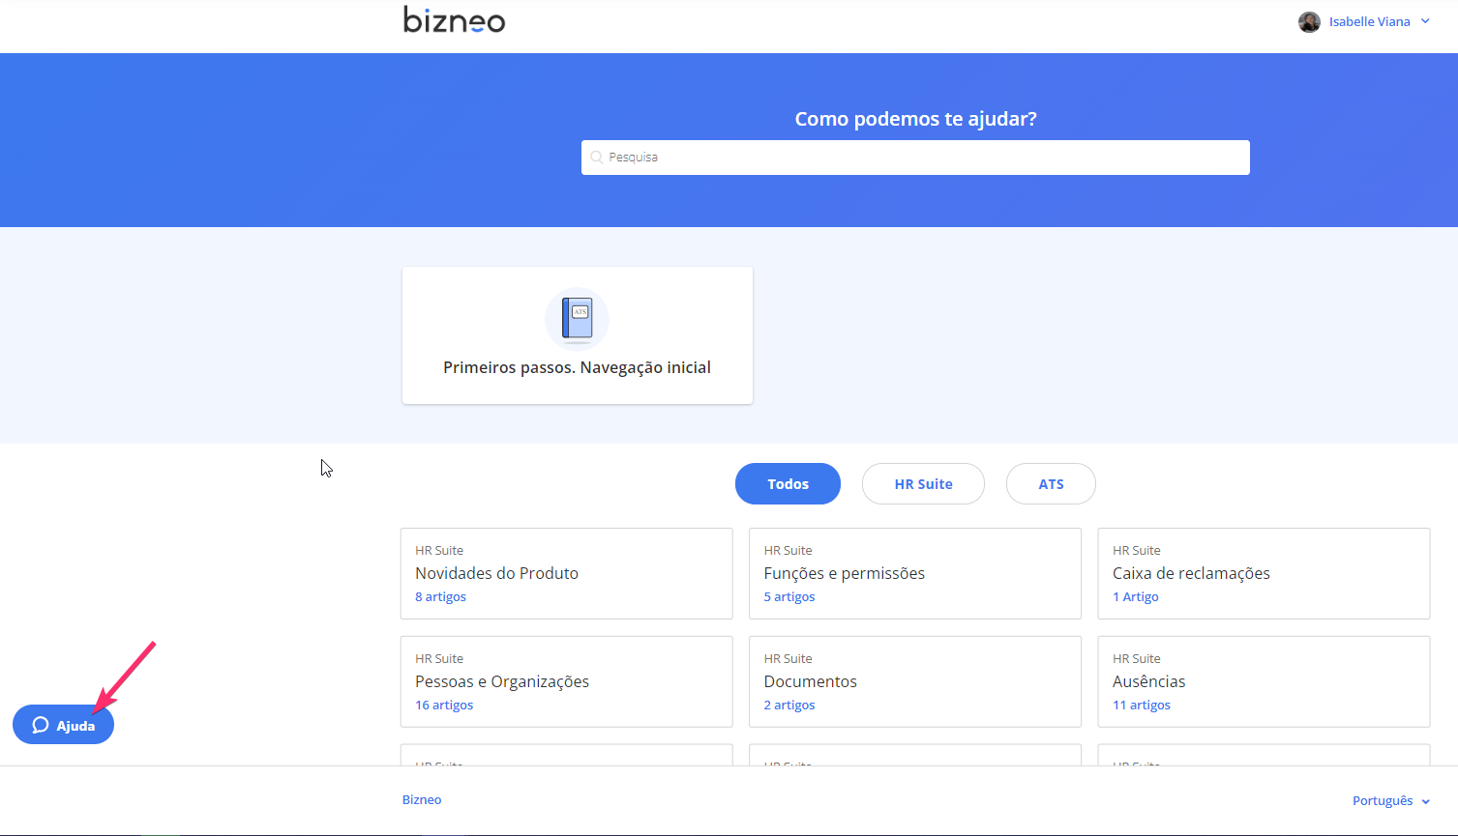The width and height of the screenshot is (1458, 836).
Task: Click the 16 artigos link
Action: (444, 705)
